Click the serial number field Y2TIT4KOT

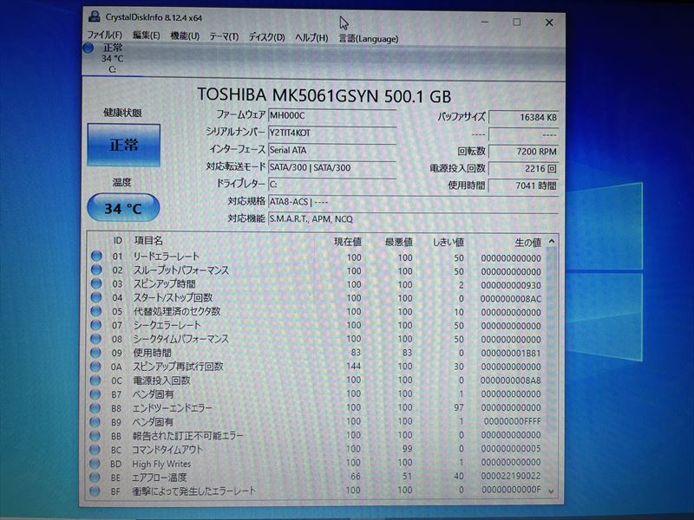point(332,133)
